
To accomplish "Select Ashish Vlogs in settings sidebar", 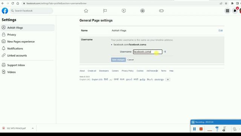I will point(27,28).
